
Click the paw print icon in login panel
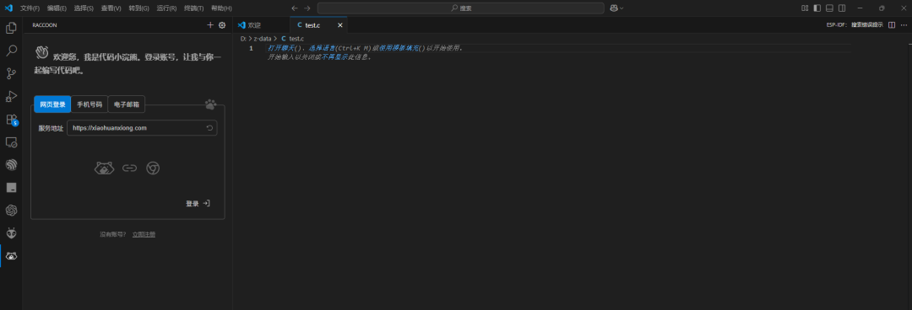210,104
